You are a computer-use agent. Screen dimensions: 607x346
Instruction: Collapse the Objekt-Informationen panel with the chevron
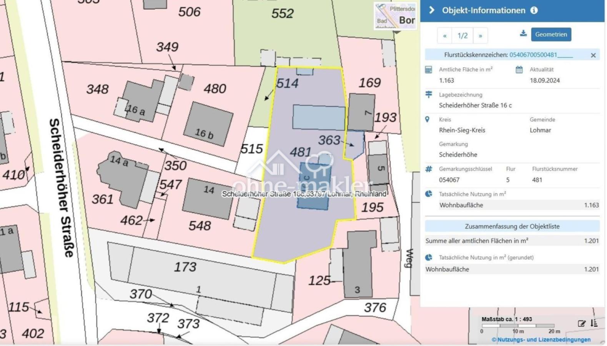431,10
